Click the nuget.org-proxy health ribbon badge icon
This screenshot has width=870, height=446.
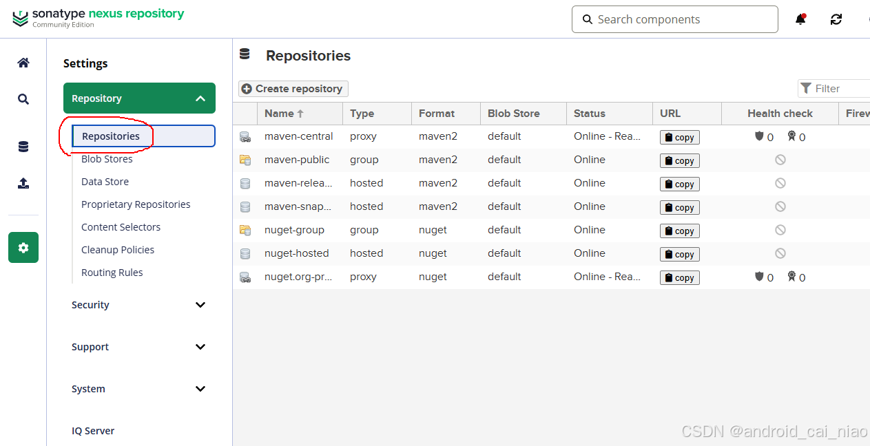point(792,277)
